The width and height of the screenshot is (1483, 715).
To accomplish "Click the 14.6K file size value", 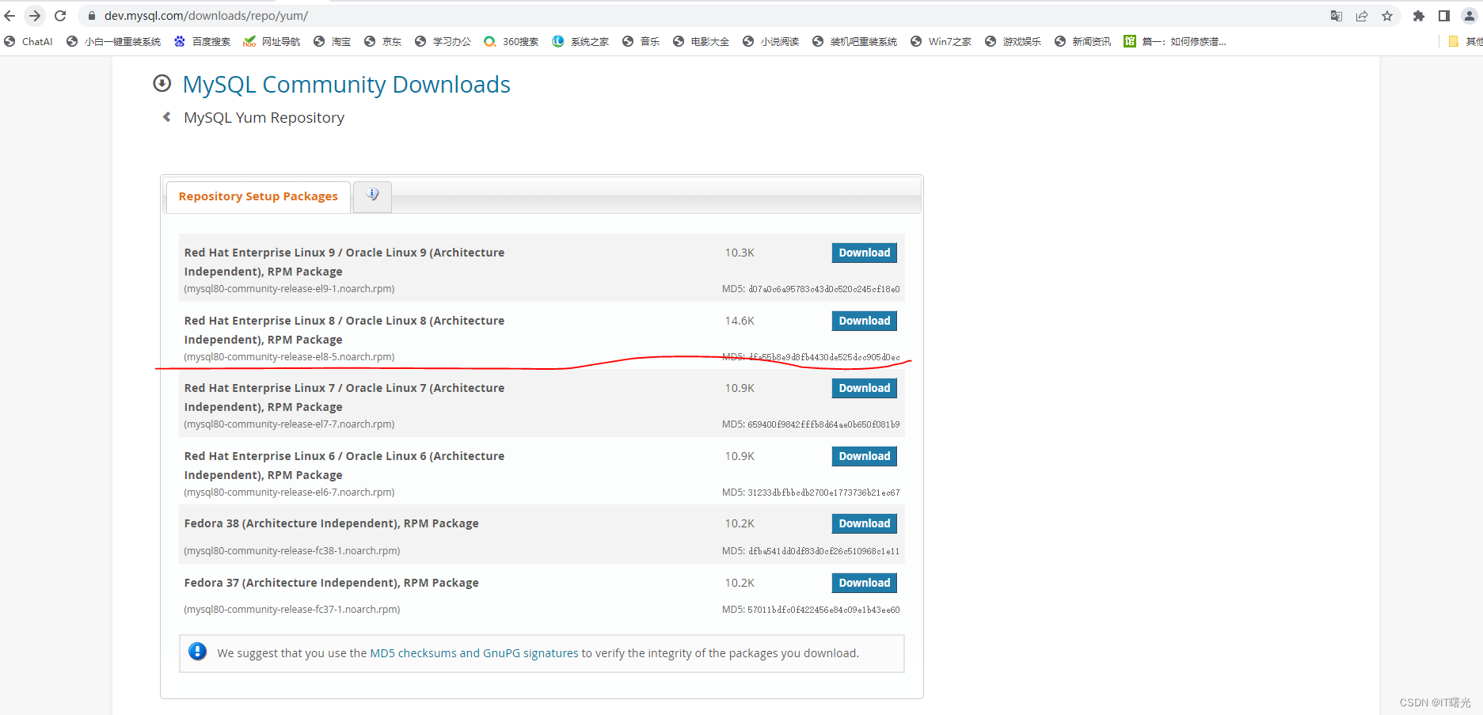I will [740, 321].
